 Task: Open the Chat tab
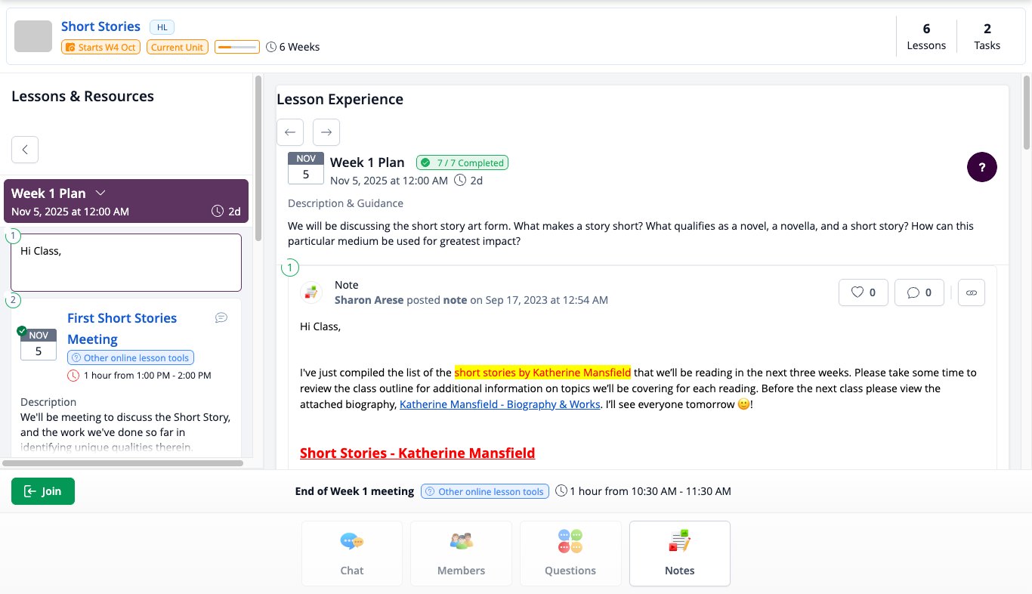(352, 553)
